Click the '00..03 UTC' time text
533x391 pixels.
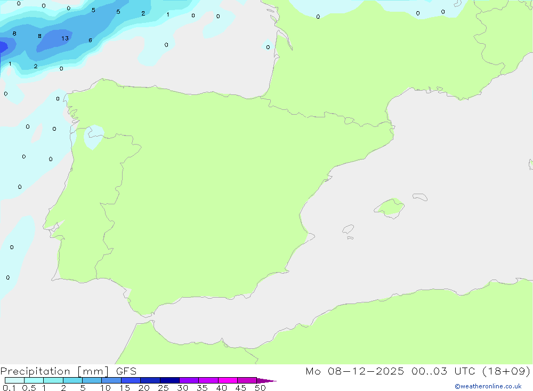tap(443, 371)
